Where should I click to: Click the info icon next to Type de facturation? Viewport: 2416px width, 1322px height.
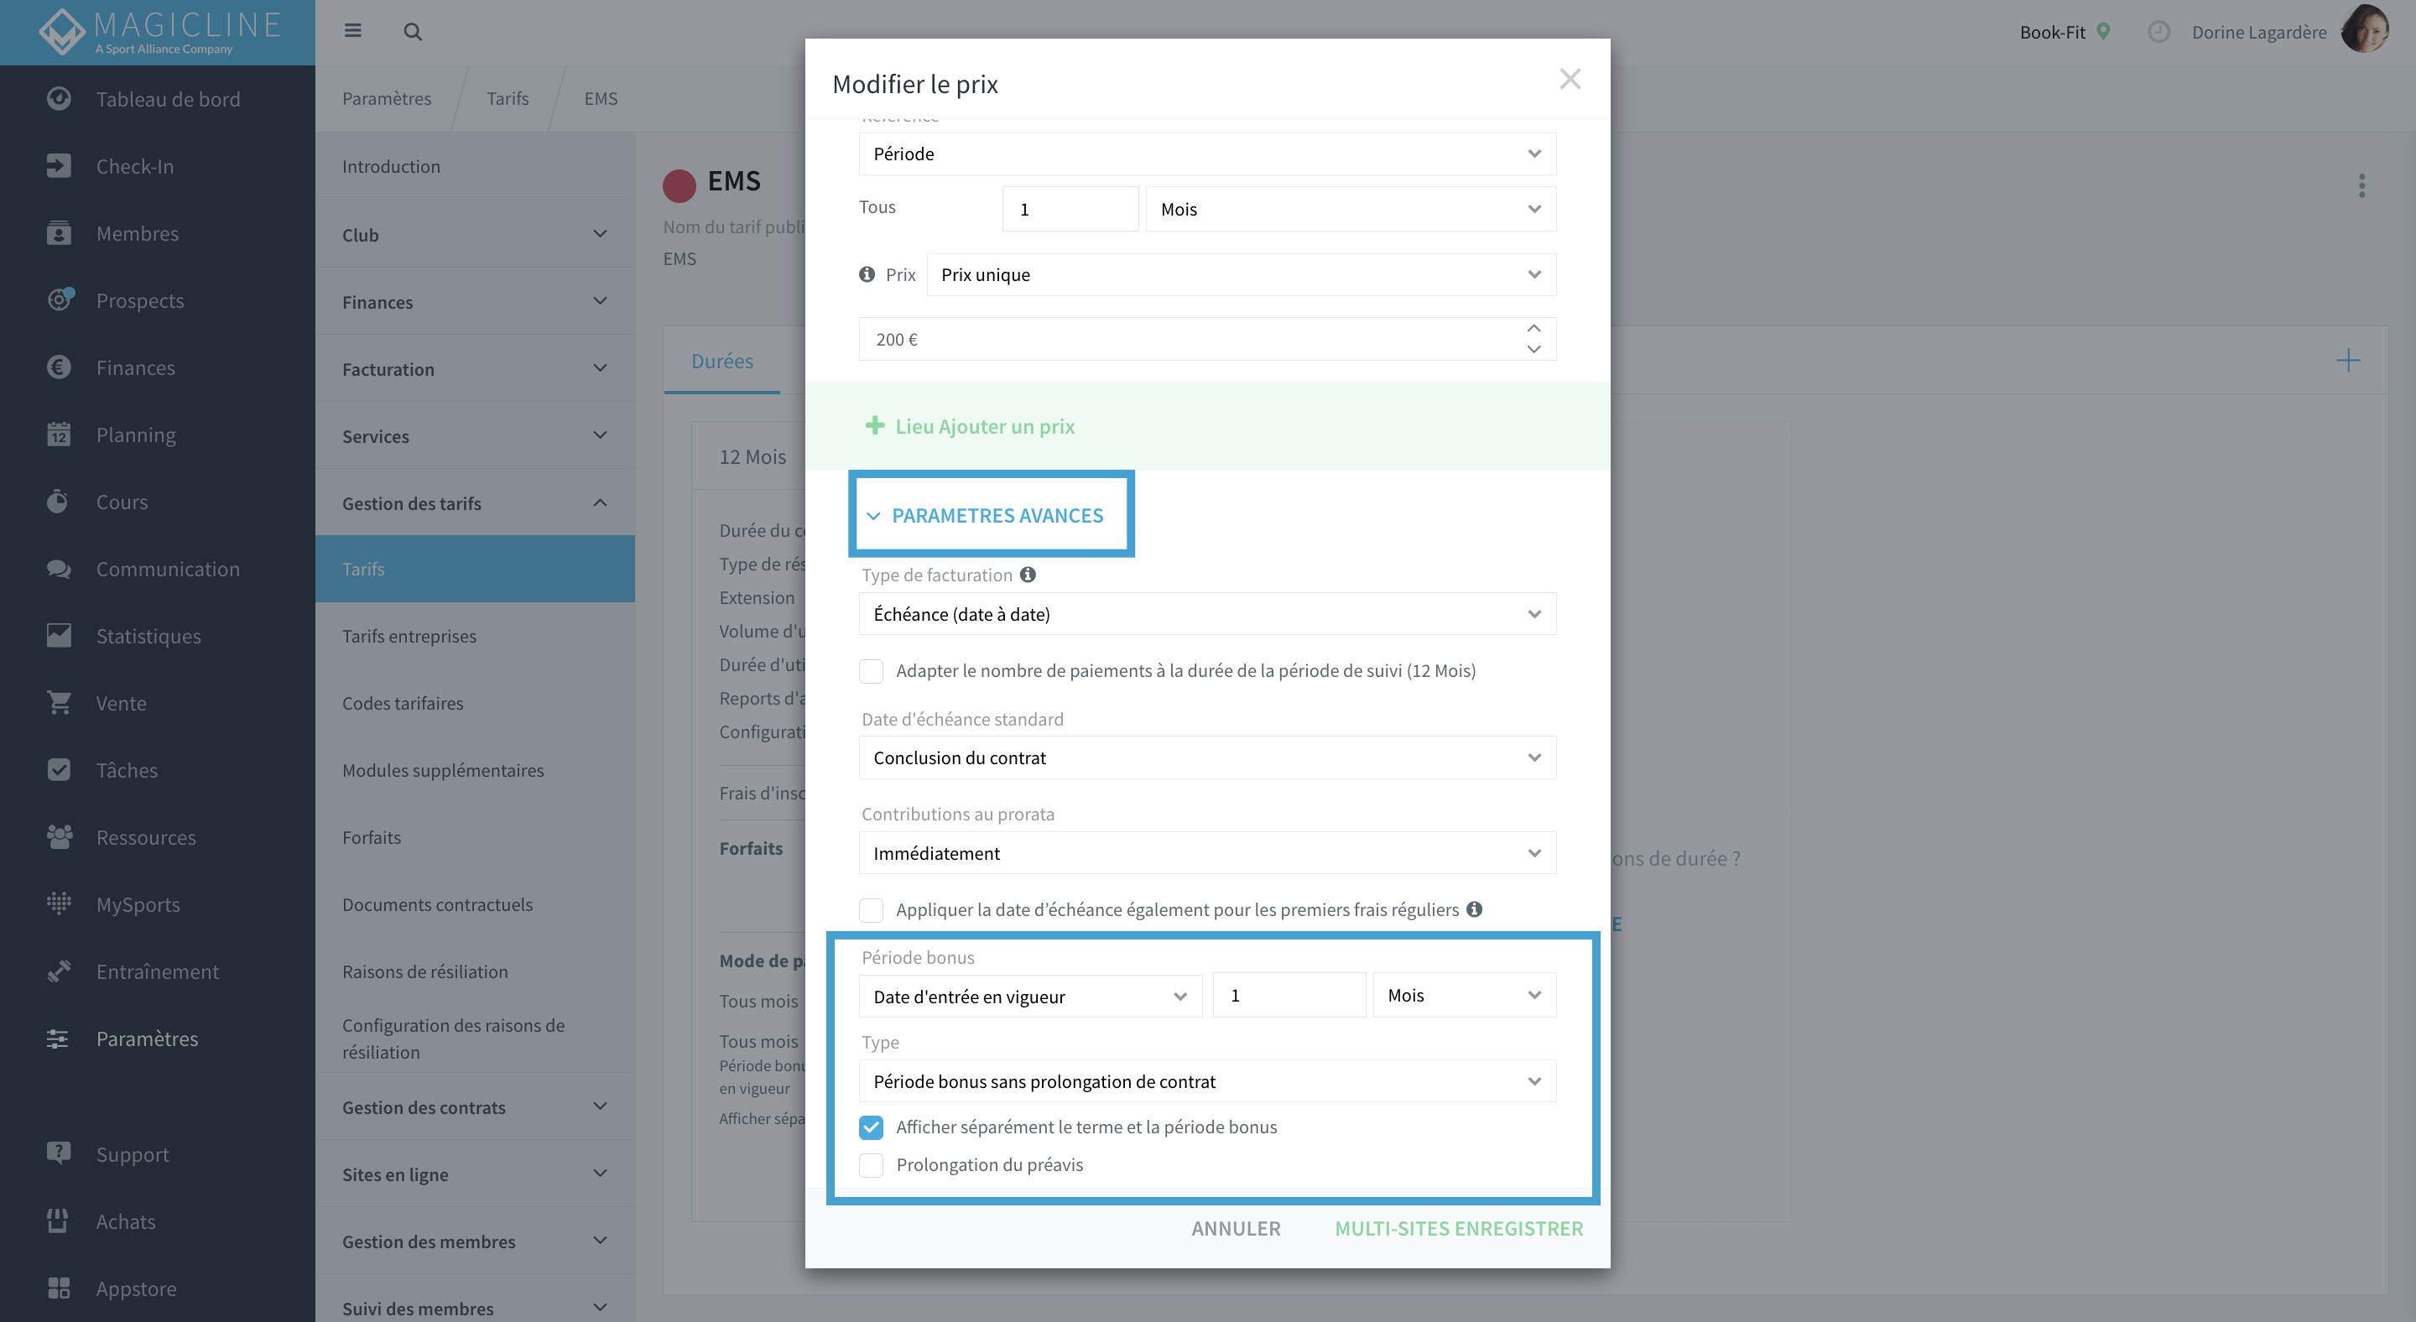pos(1028,575)
